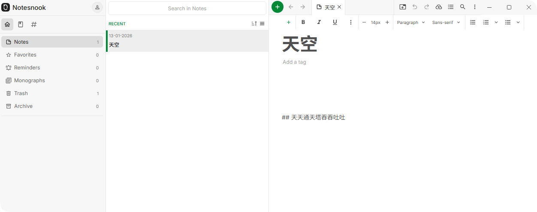The height and width of the screenshot is (212, 537).
Task: Open the user profile icon
Action: [x=97, y=7]
